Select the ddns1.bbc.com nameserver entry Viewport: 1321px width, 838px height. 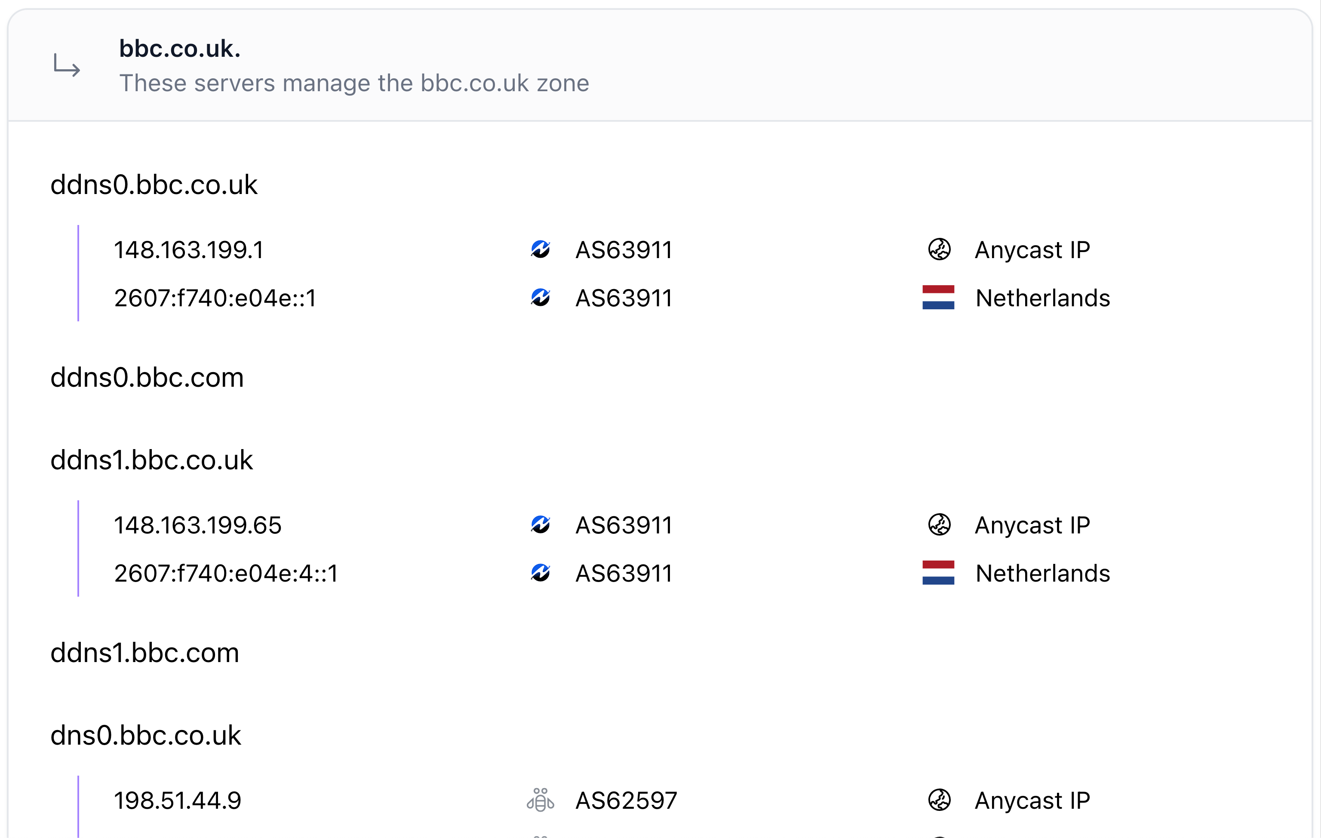(x=145, y=653)
